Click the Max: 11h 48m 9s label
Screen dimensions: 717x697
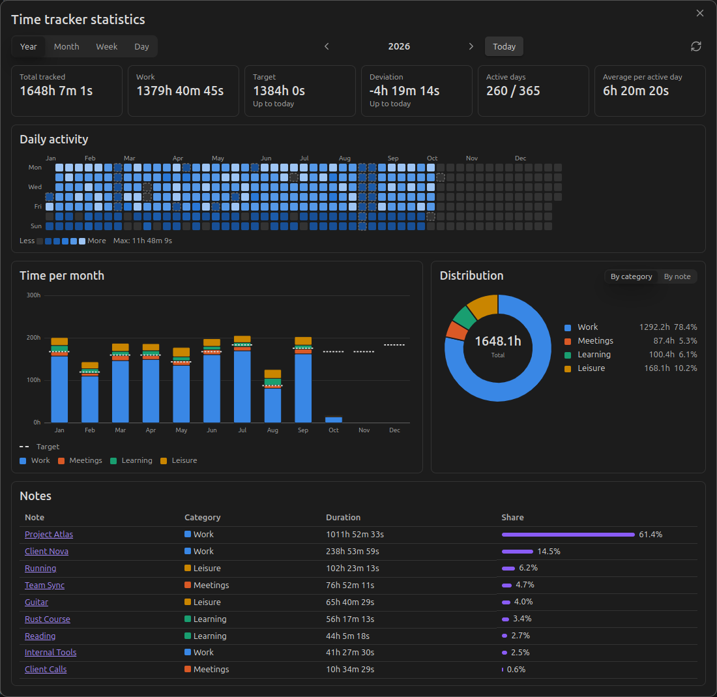pyautogui.click(x=143, y=241)
